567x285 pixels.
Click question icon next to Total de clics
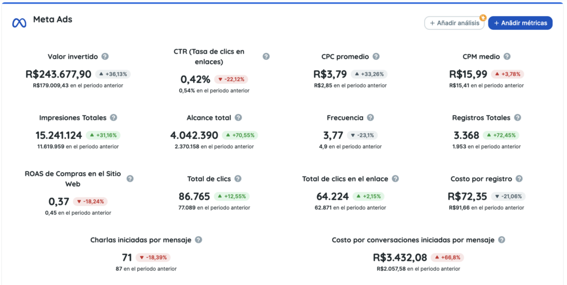[238, 179]
